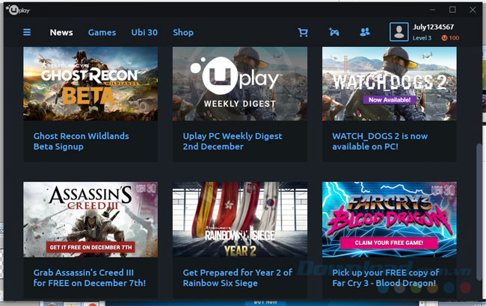Open Grab Assassin's Creed III free article
This screenshot has height=306, width=486.
[89, 278]
